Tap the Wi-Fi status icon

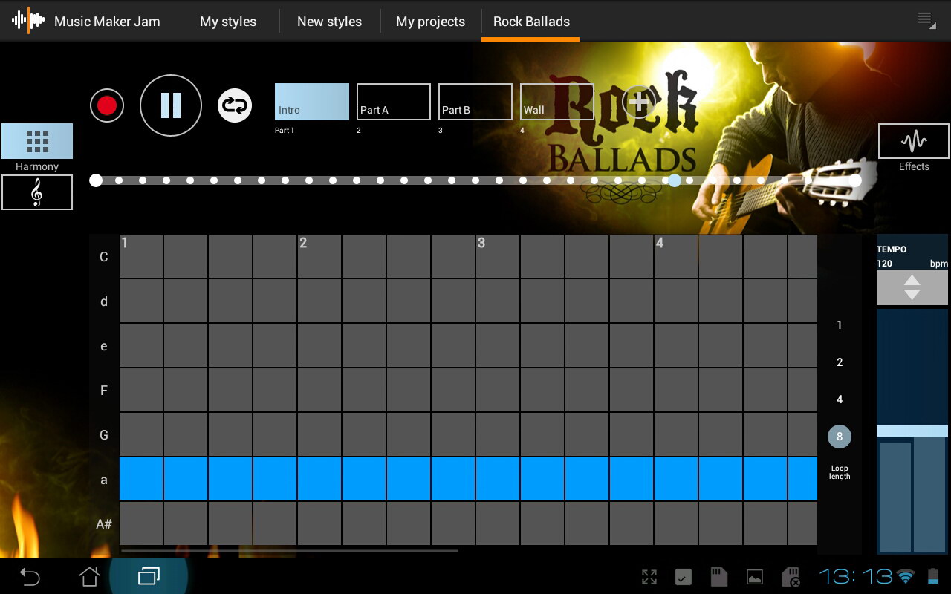(905, 576)
